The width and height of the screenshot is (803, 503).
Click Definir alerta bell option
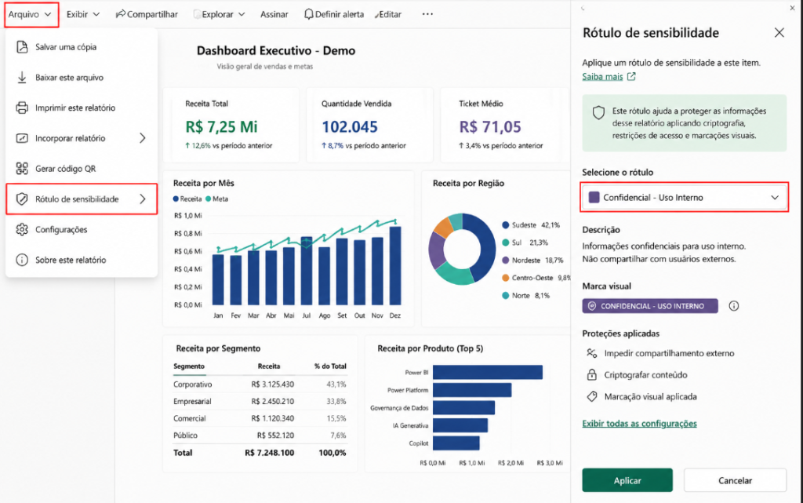(333, 14)
